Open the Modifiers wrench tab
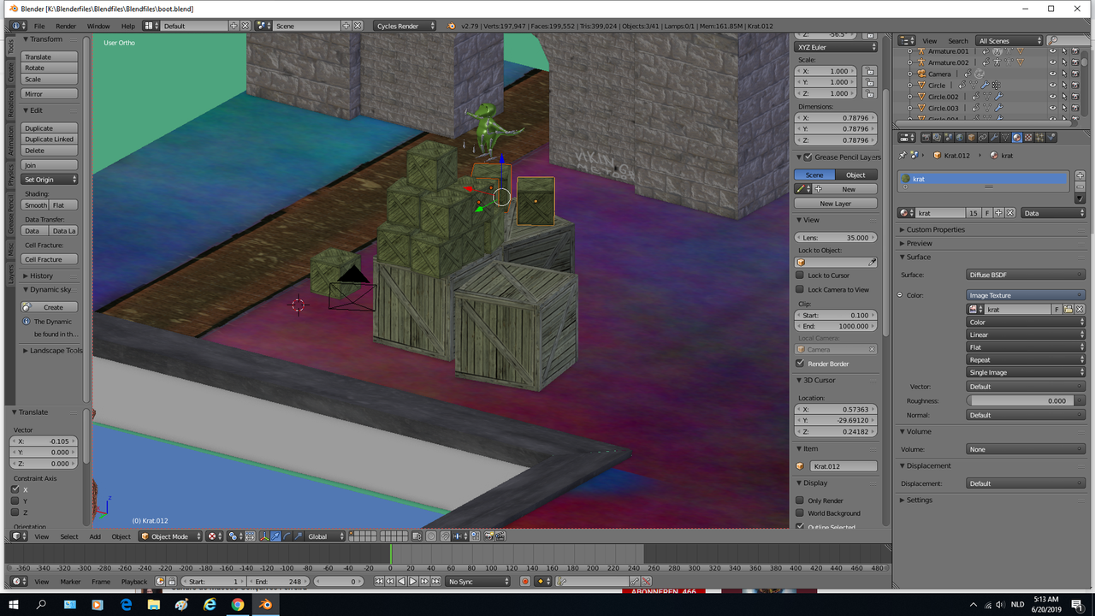Image resolution: width=1095 pixels, height=616 pixels. click(x=993, y=137)
